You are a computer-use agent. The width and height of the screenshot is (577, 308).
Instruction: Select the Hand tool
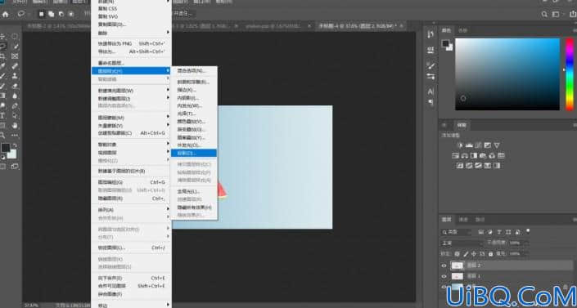(15, 125)
